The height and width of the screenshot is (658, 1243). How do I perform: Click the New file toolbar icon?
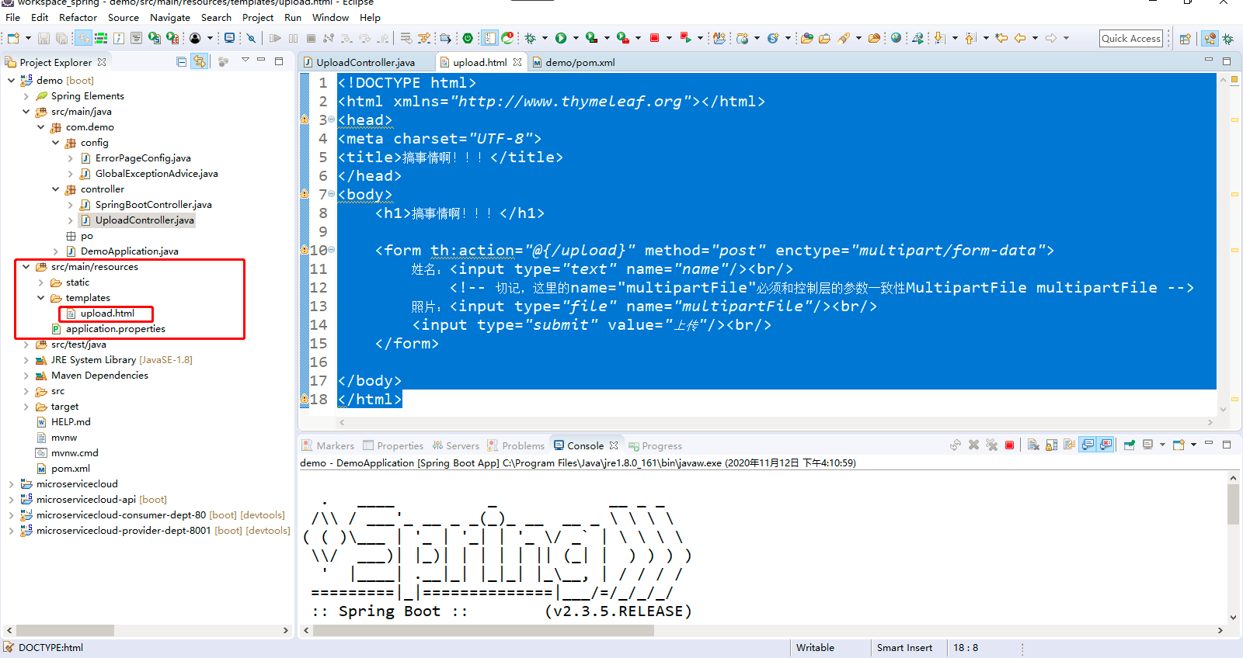click(13, 38)
